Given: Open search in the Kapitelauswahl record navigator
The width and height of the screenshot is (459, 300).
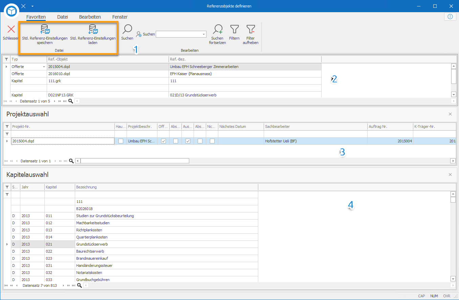Looking at the screenshot, I should [80, 285].
